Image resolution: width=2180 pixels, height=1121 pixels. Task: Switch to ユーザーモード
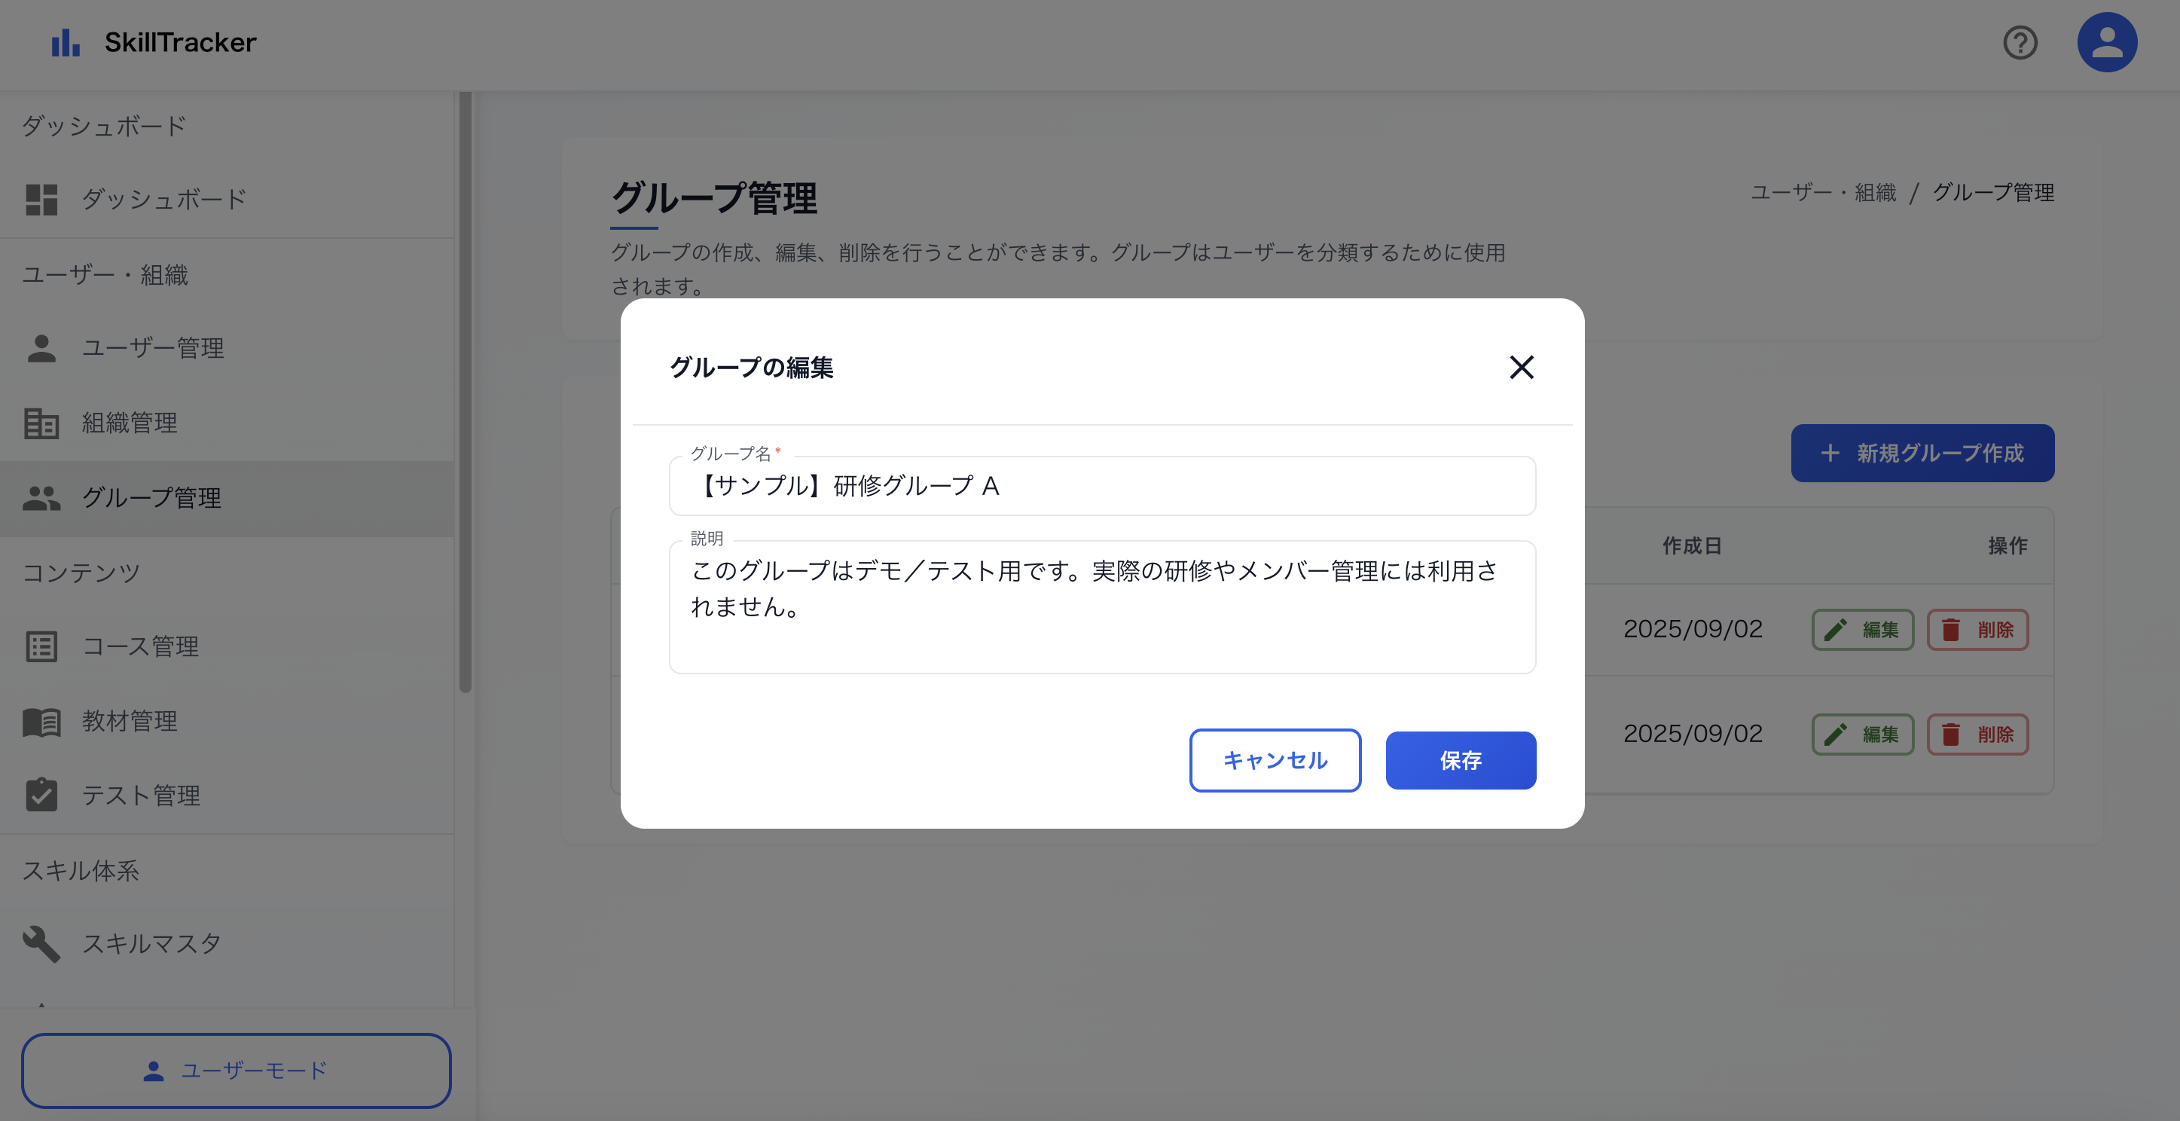(237, 1071)
